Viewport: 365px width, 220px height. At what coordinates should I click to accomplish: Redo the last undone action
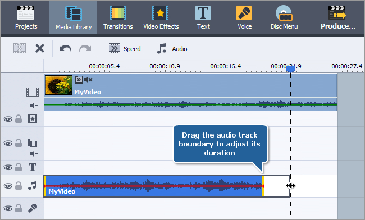[x=85, y=49]
